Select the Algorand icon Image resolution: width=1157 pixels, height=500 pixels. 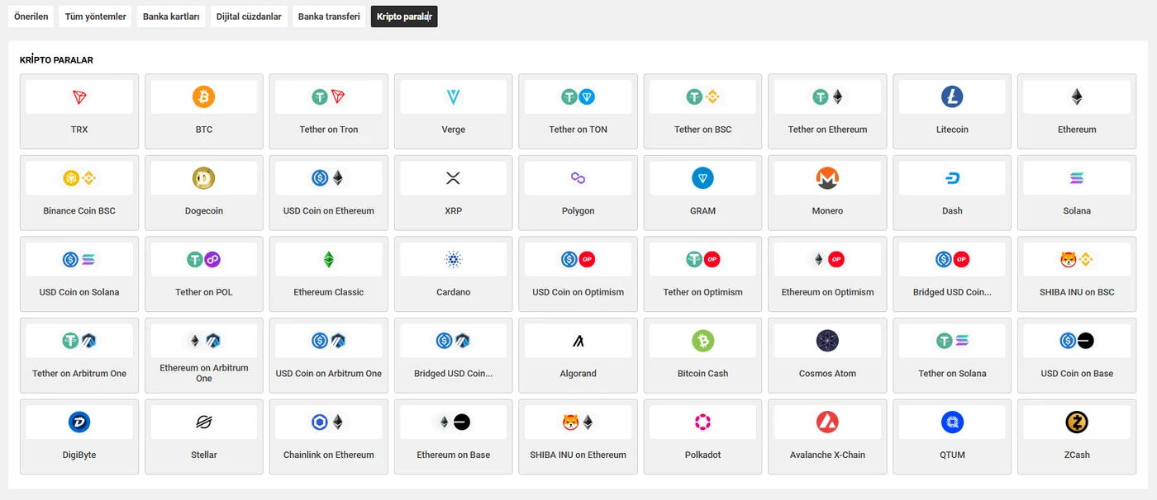pyautogui.click(x=578, y=341)
